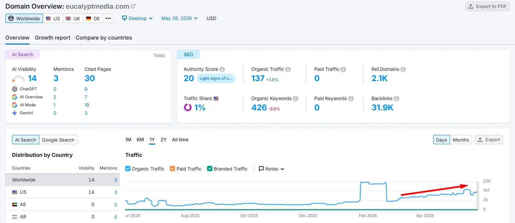Switch to Compare by countries tab
Viewport: 515px width, 223px height.
104,38
